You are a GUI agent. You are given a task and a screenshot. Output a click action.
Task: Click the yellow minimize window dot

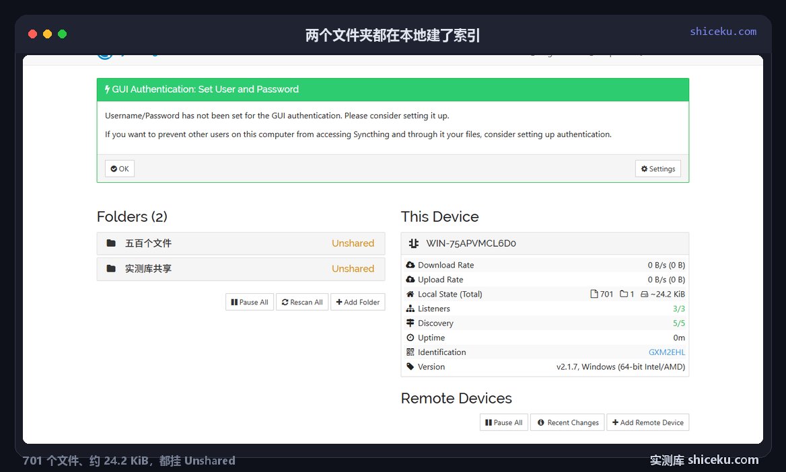coord(48,34)
